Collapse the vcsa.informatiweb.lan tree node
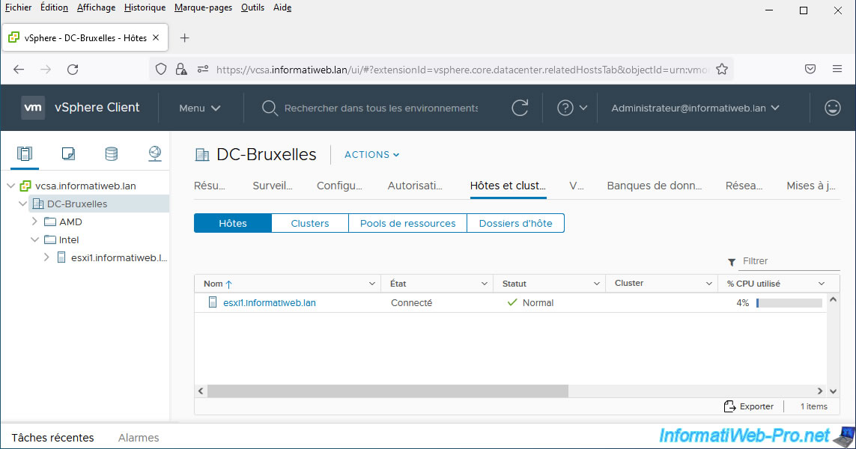 [x=11, y=186]
